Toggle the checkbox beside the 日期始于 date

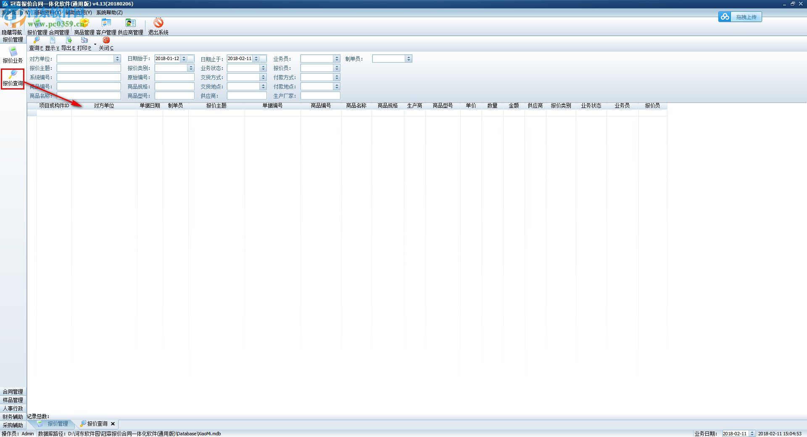pyautogui.click(x=191, y=59)
